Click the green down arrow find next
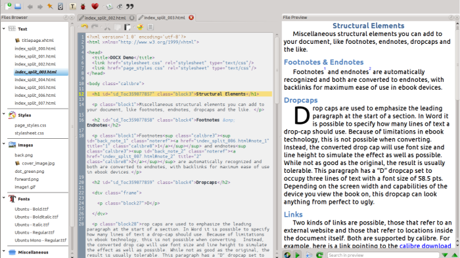Screen dimensions: 460x258 point(445,255)
